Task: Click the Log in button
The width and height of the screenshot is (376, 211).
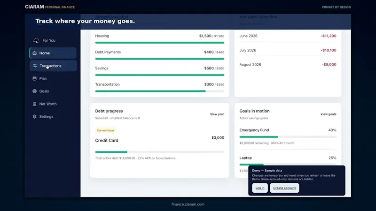Action: (260, 188)
